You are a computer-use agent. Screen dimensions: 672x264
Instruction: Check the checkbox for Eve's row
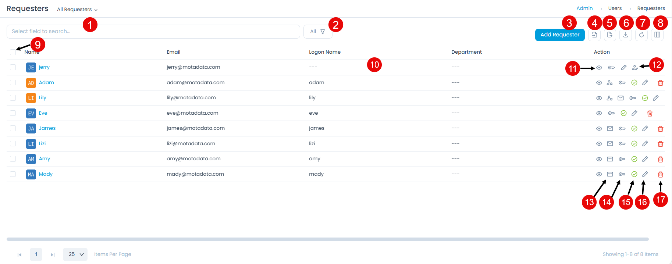tap(13, 113)
